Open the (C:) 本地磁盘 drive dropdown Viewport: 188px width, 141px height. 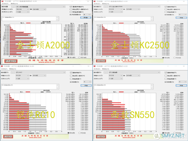(41, 7)
